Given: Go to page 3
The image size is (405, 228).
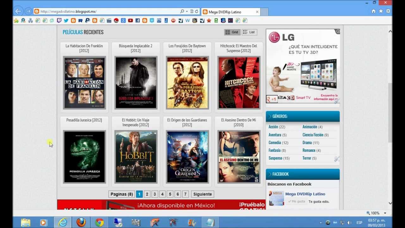Looking at the screenshot, I should 155,194.
